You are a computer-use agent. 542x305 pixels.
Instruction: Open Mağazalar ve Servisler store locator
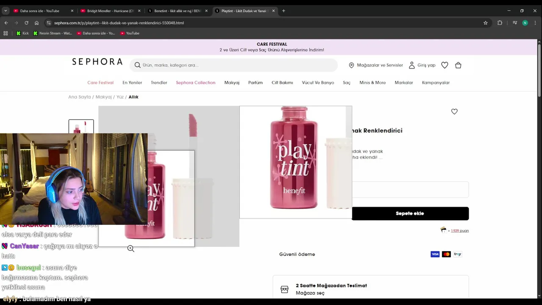coord(376,65)
